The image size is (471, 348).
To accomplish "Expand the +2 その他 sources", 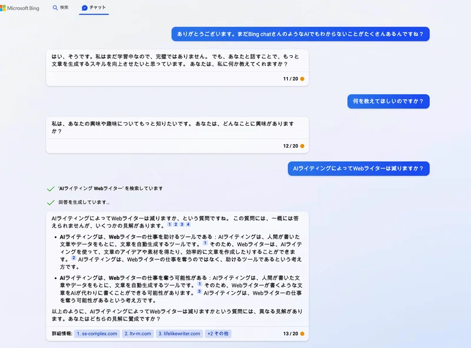I will (218, 334).
